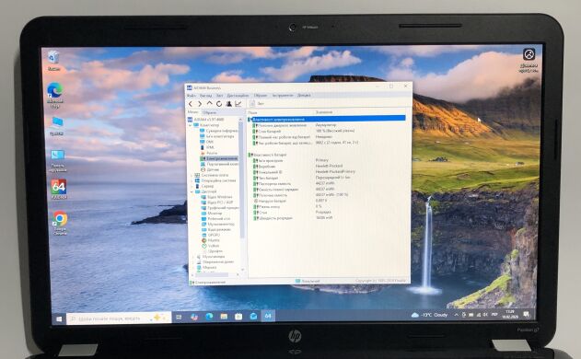The width and height of the screenshot is (581, 359).
Task: Open the Довідка help menu in AIDA64
Action: coord(304,95)
